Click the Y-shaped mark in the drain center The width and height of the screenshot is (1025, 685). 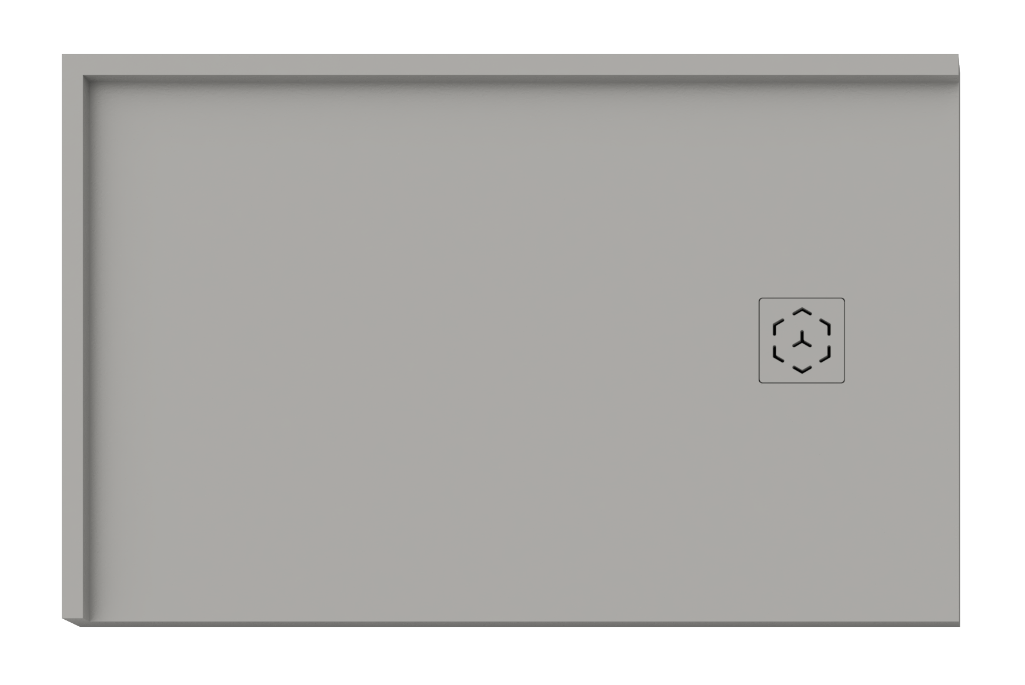coord(802,339)
